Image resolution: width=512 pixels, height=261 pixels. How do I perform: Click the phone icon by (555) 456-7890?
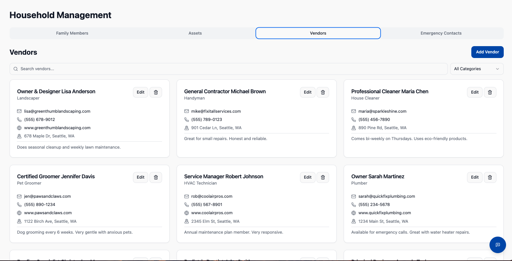354,120
